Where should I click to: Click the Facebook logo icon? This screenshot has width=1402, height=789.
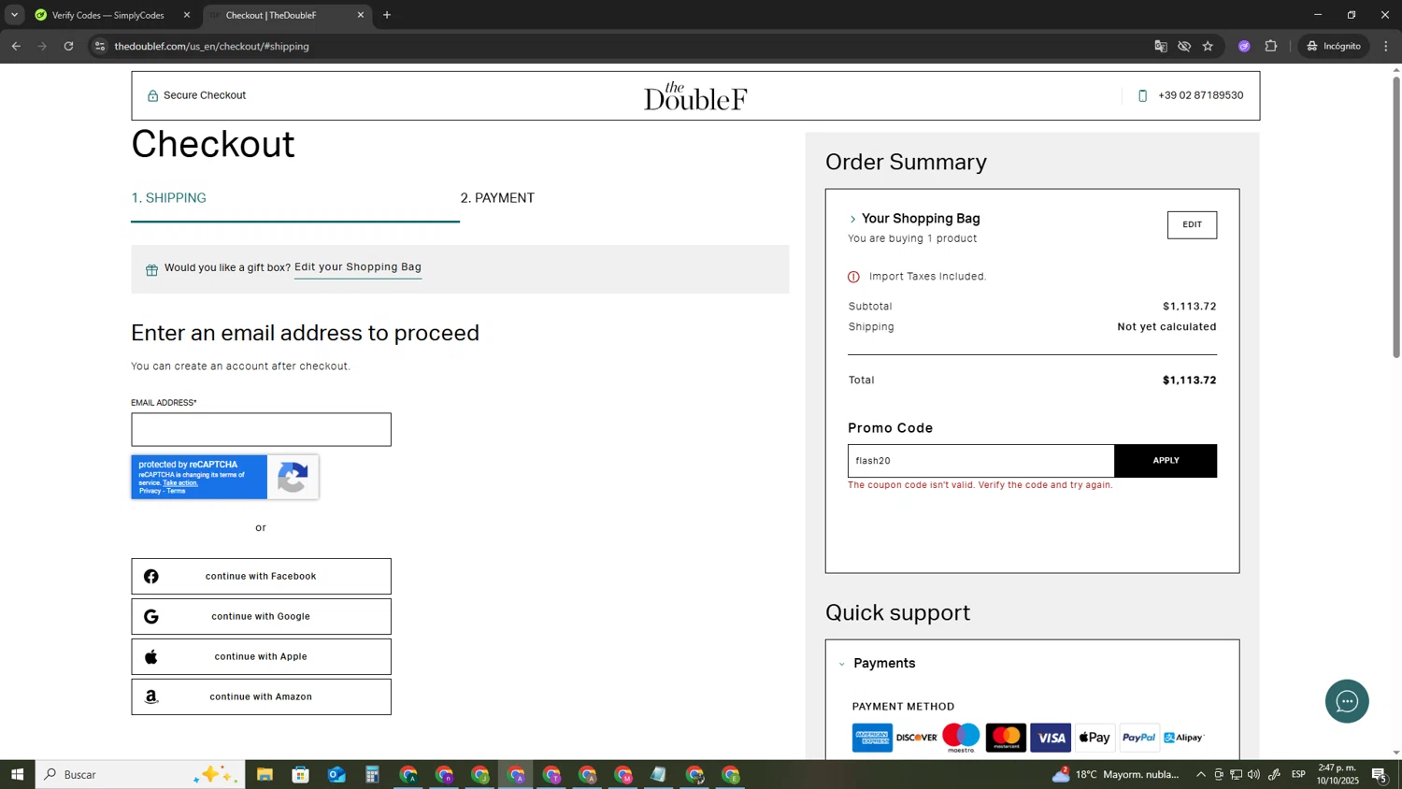tap(151, 577)
